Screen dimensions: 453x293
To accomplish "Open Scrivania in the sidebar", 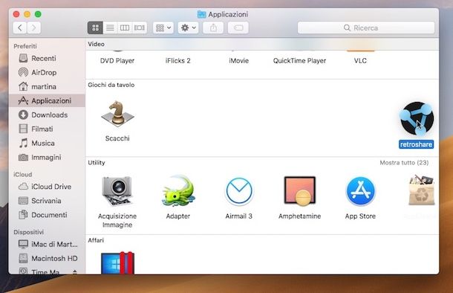I will pos(47,201).
